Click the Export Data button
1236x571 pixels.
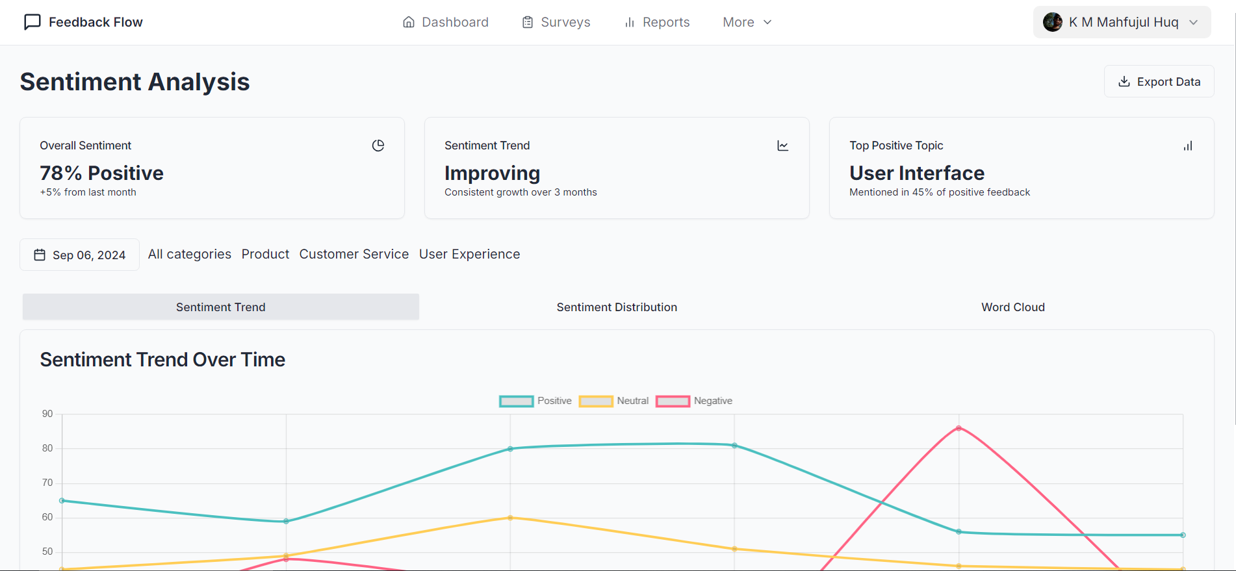1159,82
